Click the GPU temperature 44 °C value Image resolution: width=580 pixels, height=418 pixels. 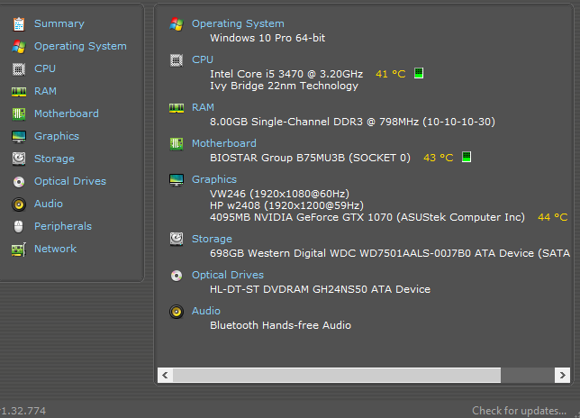(x=553, y=217)
